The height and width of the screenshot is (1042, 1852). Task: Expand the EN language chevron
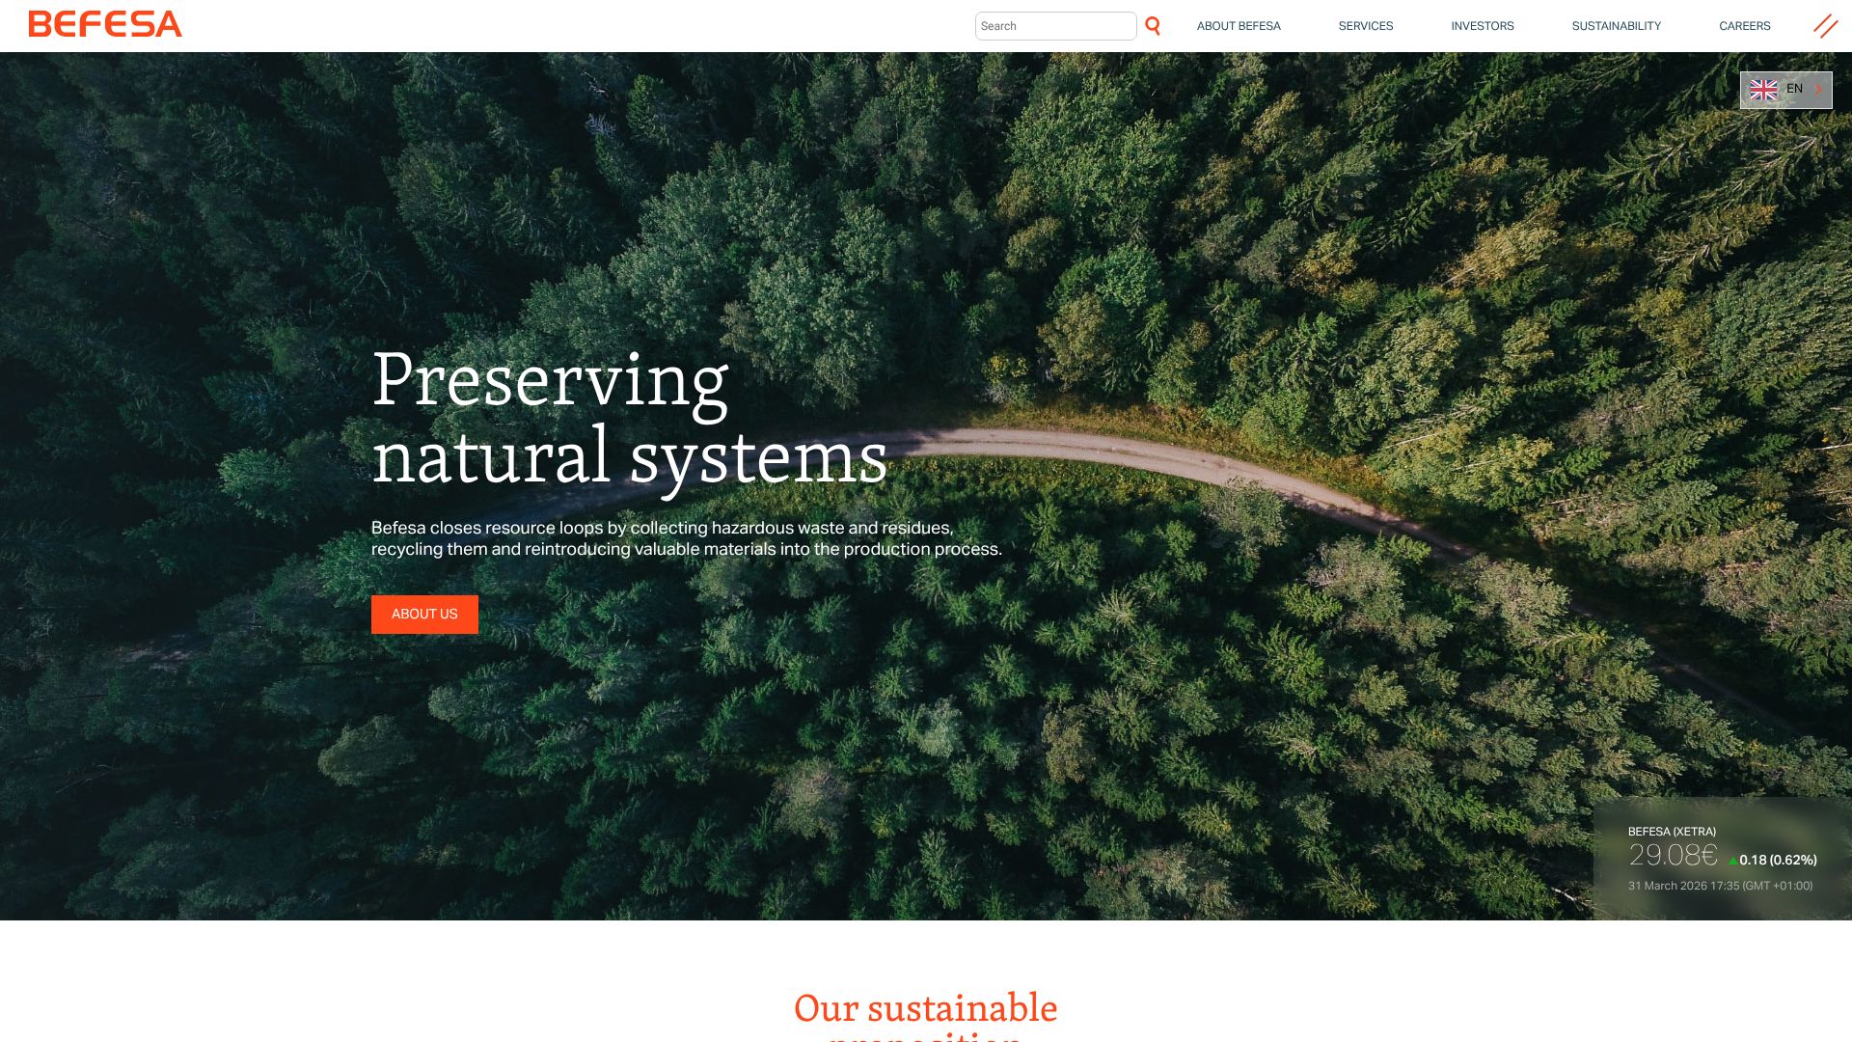pyautogui.click(x=1818, y=90)
